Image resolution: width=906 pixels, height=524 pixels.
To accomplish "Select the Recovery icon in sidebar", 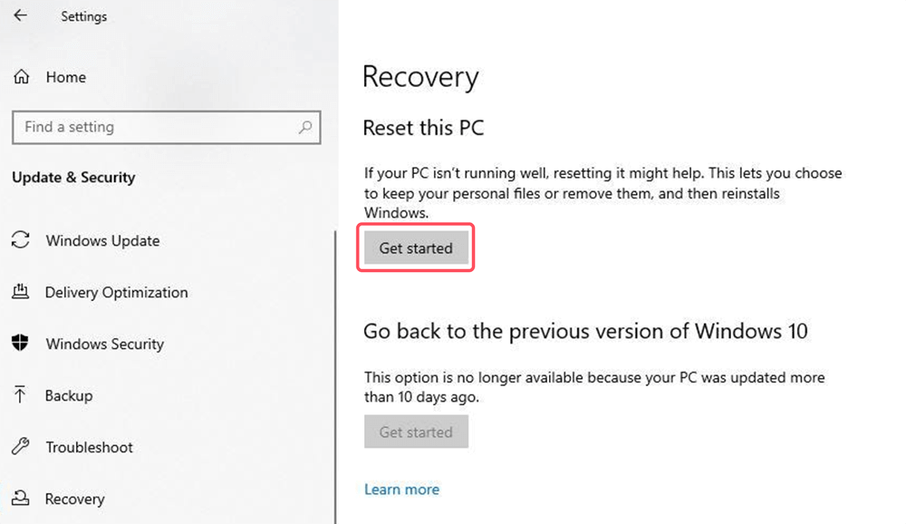I will (20, 499).
